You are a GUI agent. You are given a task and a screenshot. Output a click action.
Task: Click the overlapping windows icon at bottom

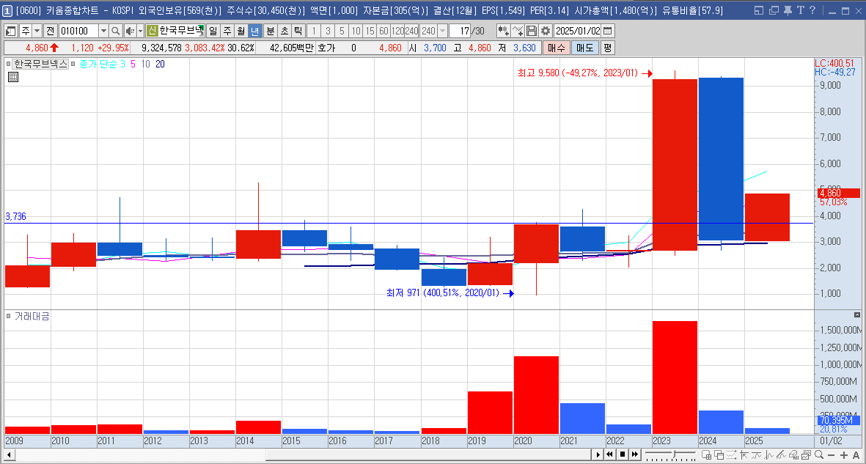tap(719, 454)
